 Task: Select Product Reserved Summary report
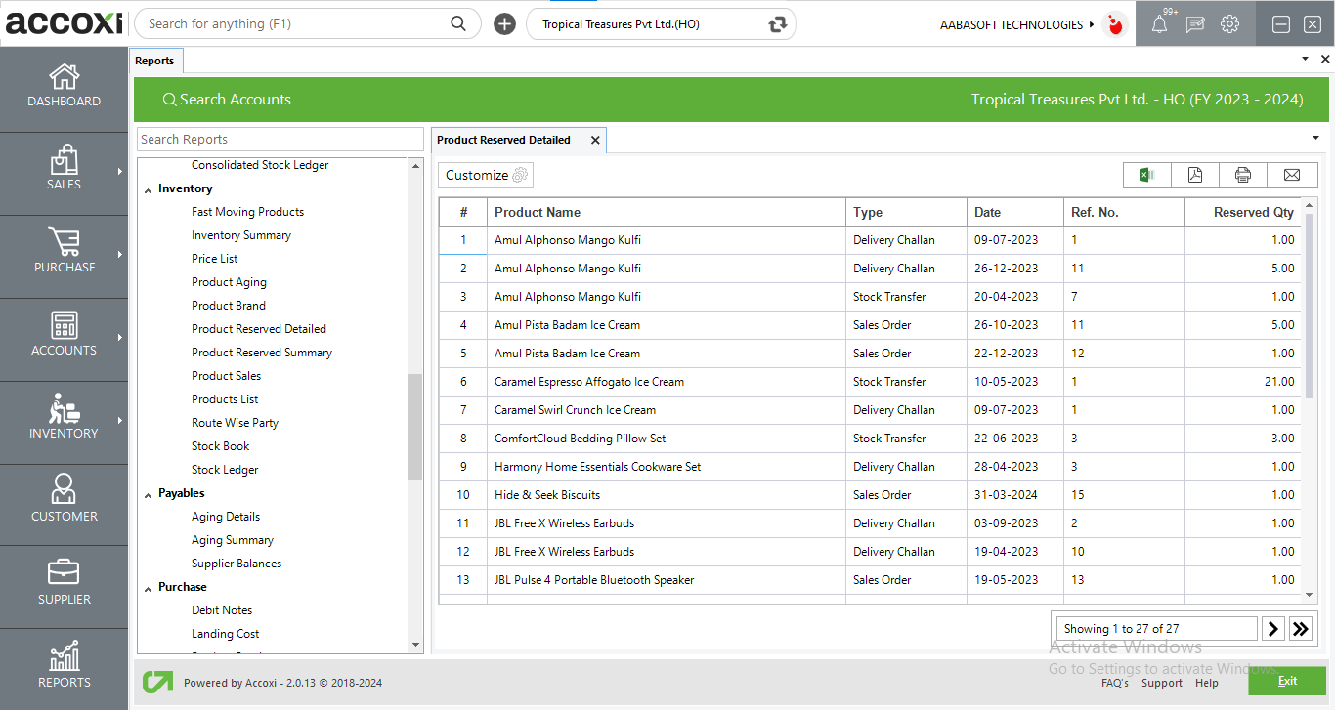pyautogui.click(x=261, y=353)
